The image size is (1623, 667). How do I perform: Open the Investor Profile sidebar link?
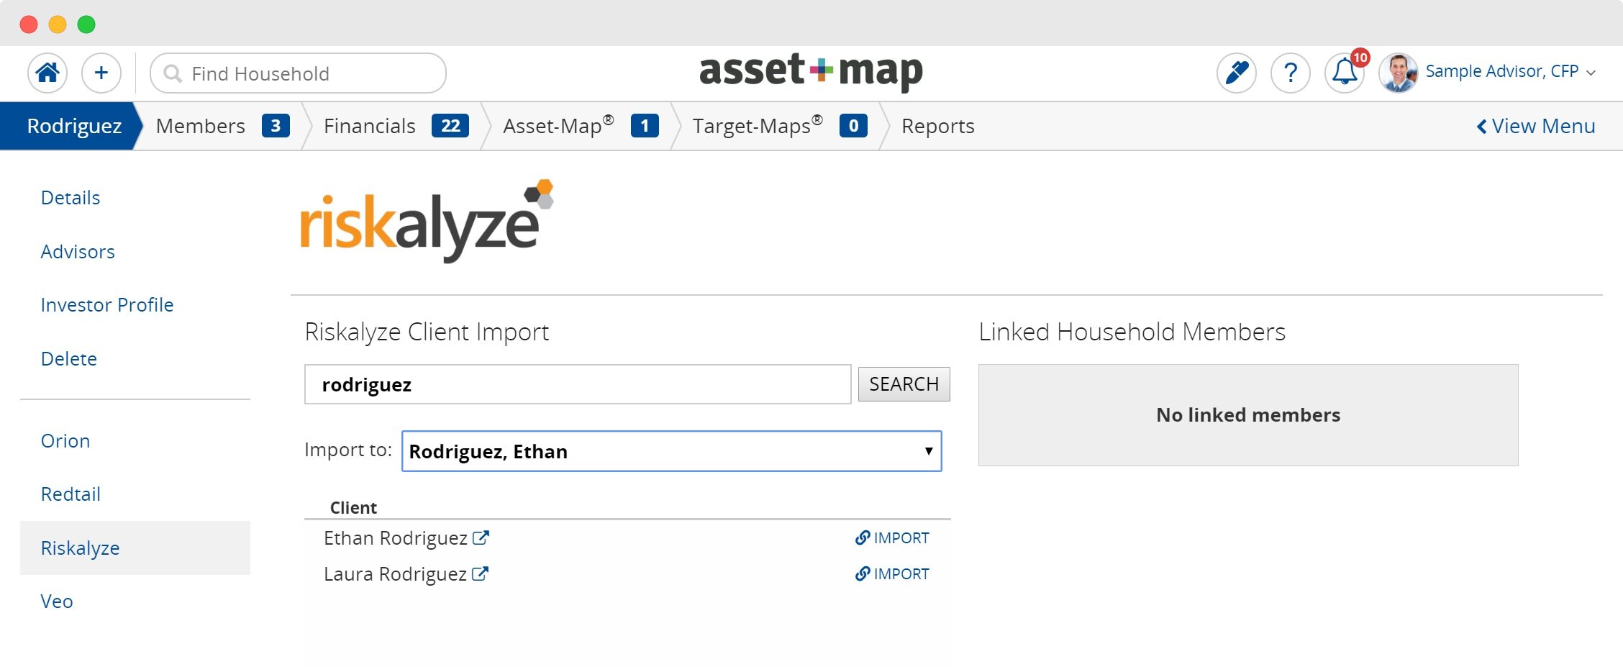[107, 305]
